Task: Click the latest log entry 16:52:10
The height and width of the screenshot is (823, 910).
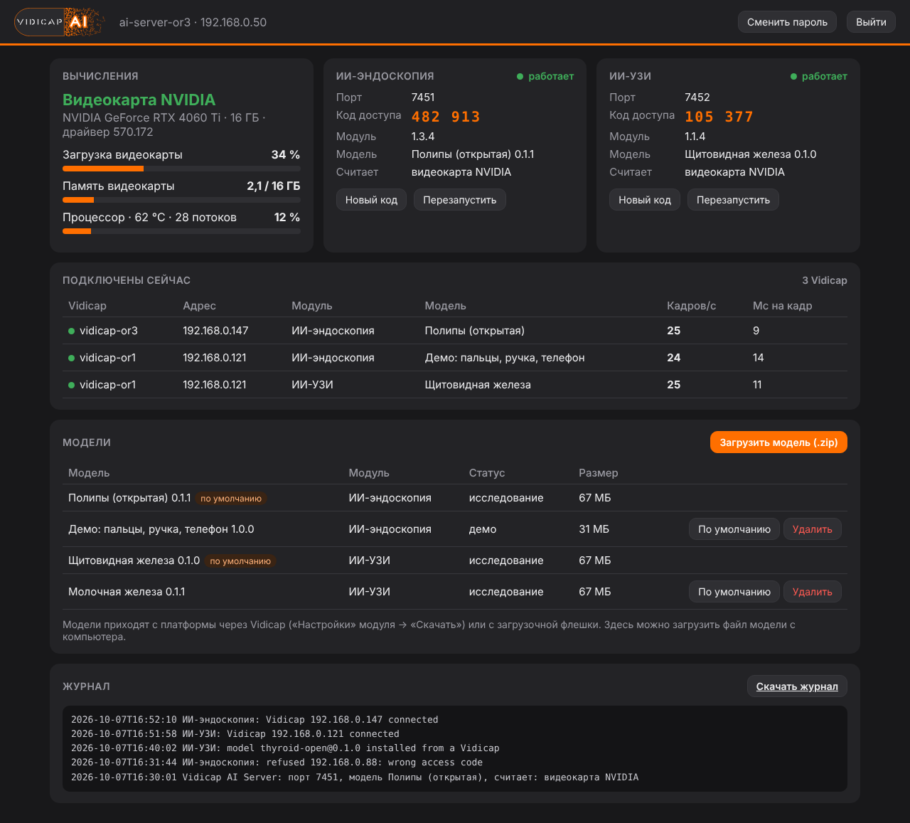Action: pyautogui.click(x=255, y=720)
